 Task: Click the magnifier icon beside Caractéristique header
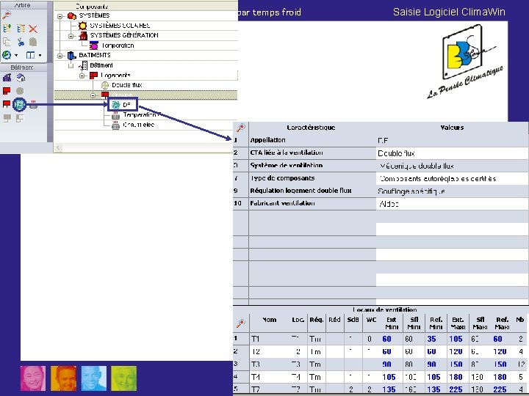[241, 128]
